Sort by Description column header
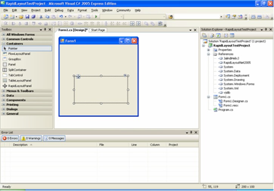274x191 pixels. [x=53, y=145]
